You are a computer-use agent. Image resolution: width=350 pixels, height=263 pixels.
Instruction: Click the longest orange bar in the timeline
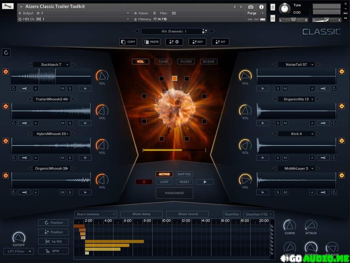(114, 241)
